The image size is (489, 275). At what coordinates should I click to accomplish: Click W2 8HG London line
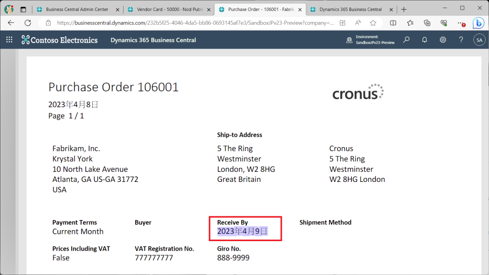(357, 180)
